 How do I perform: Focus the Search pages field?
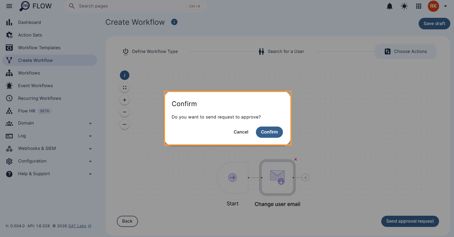[x=136, y=6]
